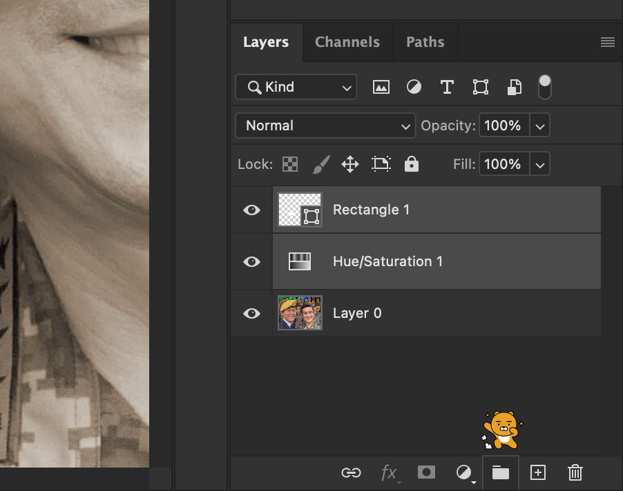This screenshot has width=623, height=491.
Task: Toggle layer filtering on/off switch
Action: click(544, 87)
